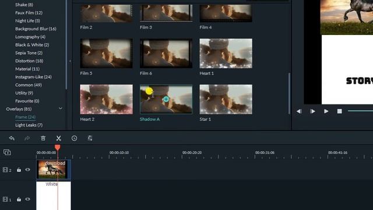Stop the preview playback

[x=339, y=111]
